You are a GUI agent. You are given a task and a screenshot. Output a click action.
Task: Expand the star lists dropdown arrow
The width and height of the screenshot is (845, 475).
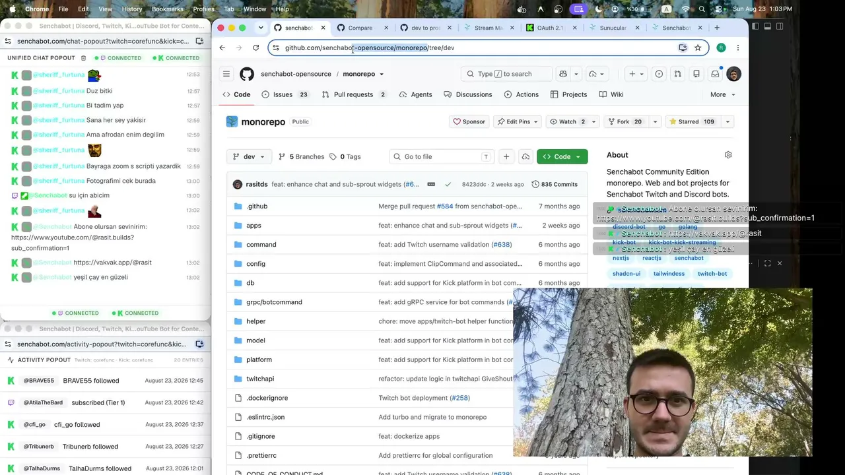(727, 121)
